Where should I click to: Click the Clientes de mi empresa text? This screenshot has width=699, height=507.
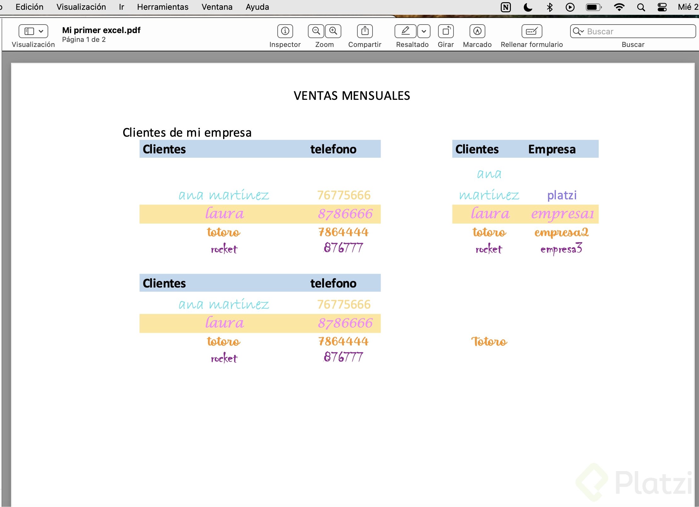[x=187, y=133]
